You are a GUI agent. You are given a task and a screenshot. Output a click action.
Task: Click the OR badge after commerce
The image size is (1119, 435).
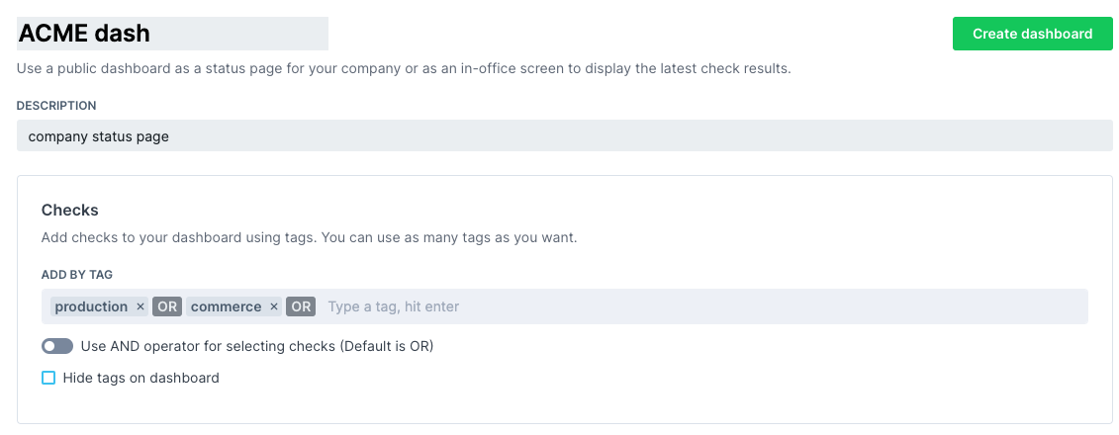pos(301,306)
